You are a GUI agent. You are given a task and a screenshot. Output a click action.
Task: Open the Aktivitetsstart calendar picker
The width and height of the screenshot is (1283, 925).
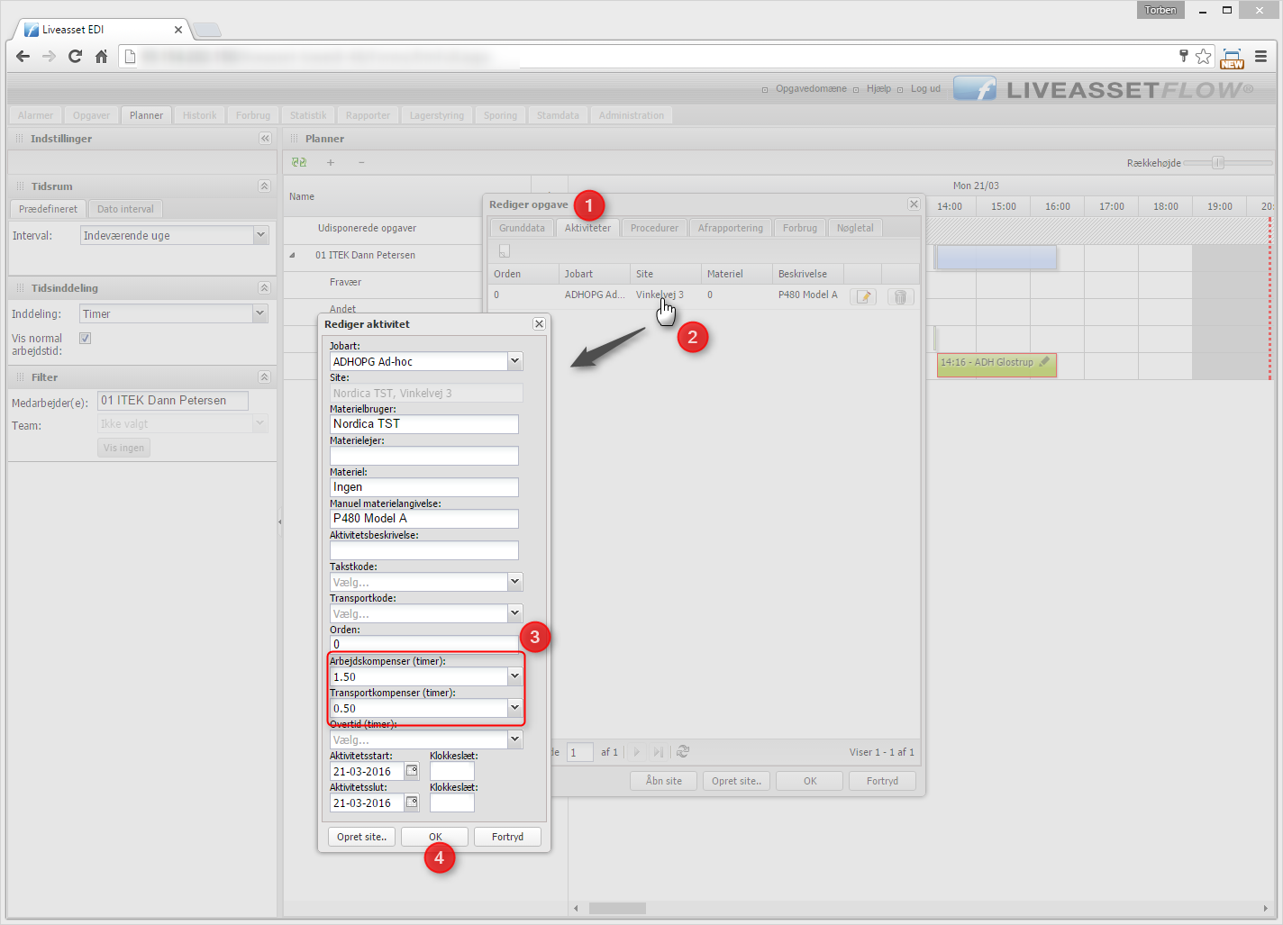coord(412,771)
